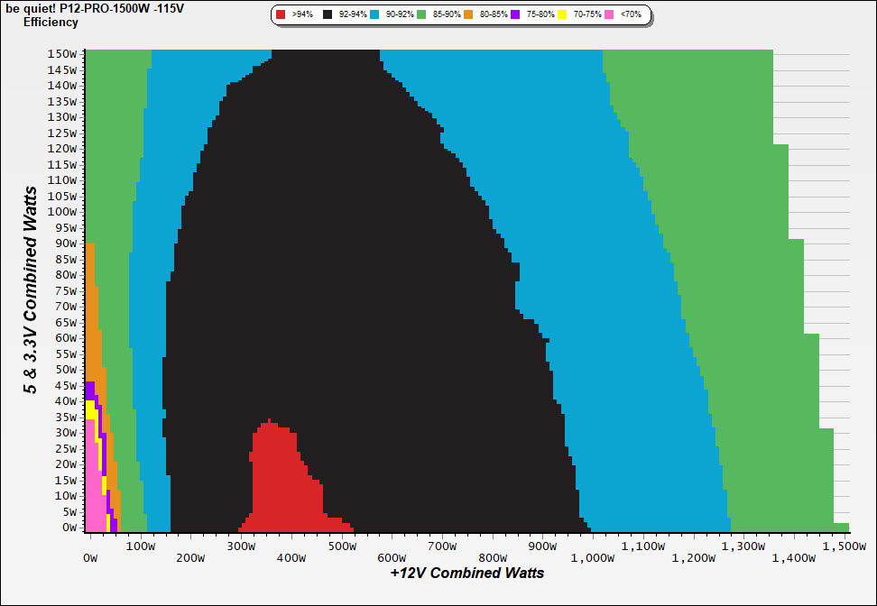
Task: Click the red >94% legend swatch
Action: pyautogui.click(x=281, y=15)
